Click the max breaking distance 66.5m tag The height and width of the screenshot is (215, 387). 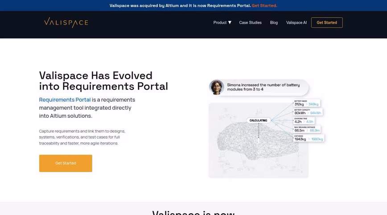point(307,129)
